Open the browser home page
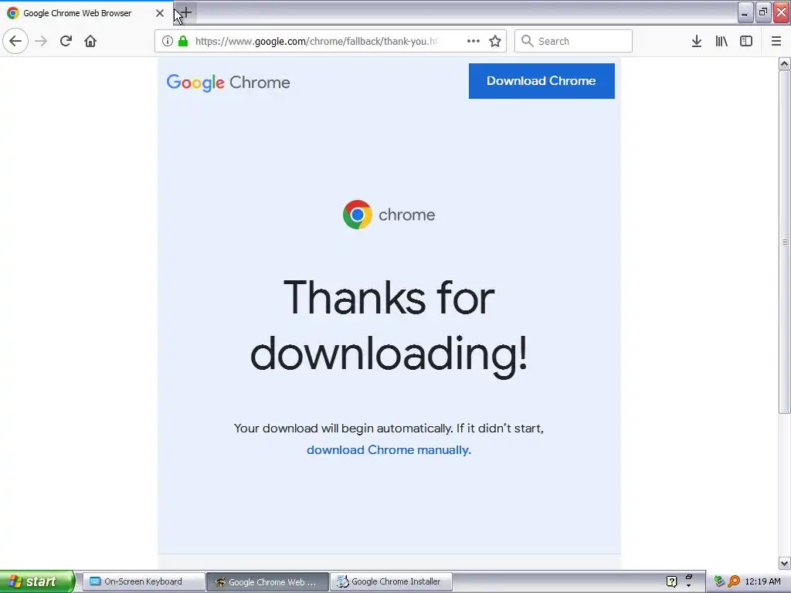Viewport: 791px width, 593px height. pos(90,41)
